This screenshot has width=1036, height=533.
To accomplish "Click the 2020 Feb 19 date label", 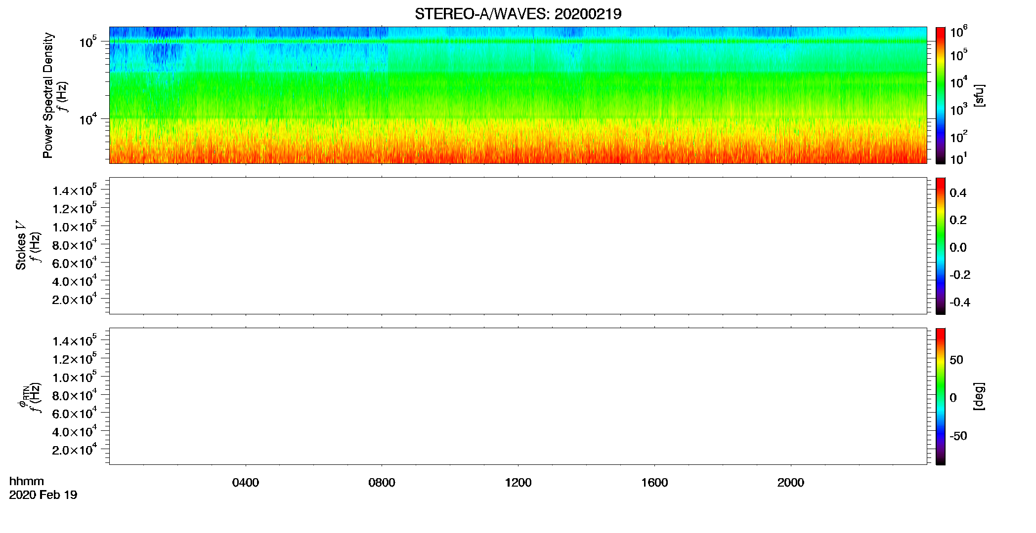I will [x=43, y=495].
